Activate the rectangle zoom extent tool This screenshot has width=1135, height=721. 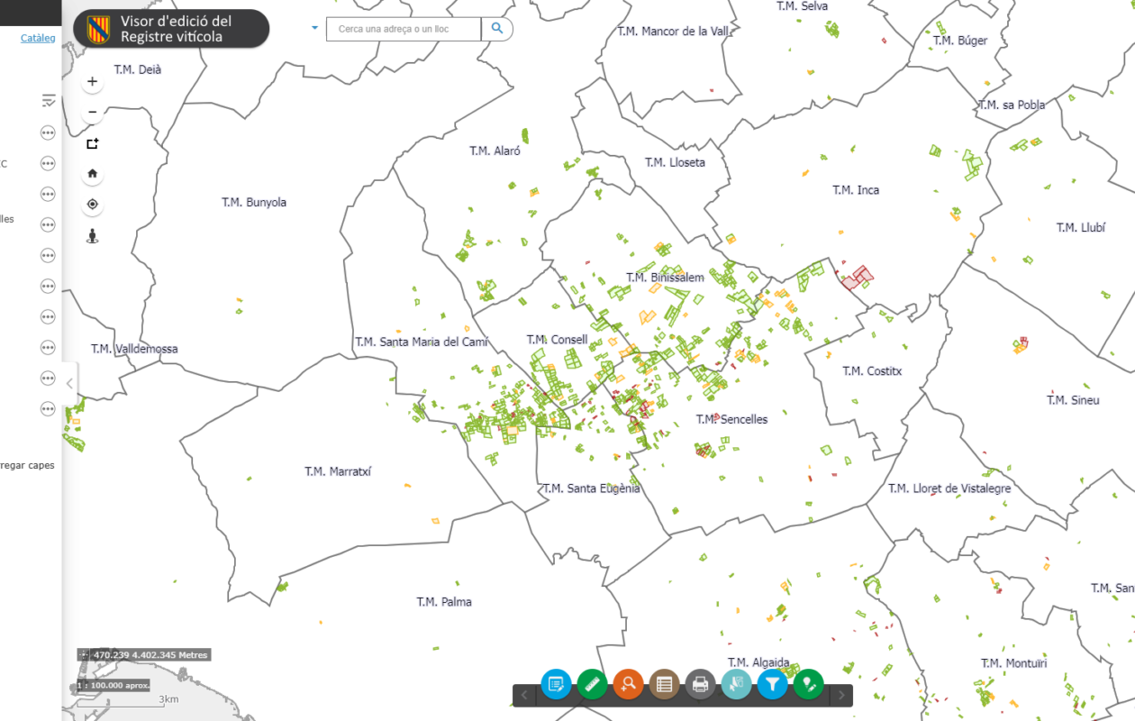[x=92, y=143]
